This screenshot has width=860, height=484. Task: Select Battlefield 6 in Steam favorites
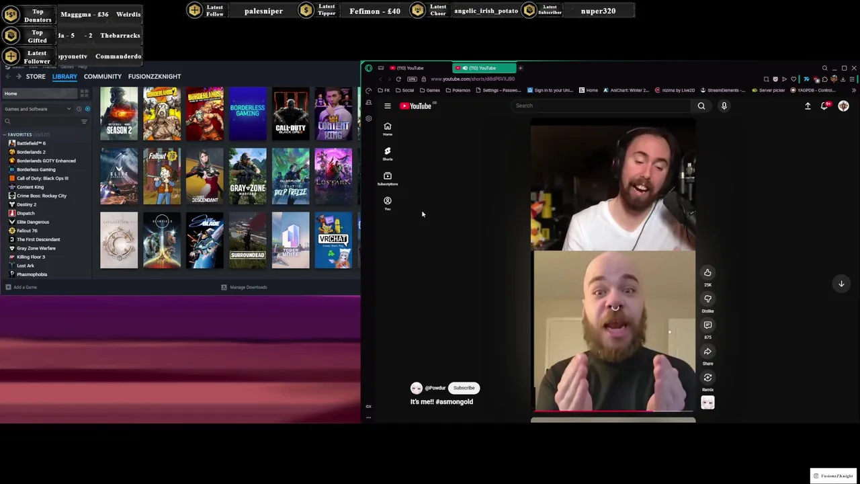(x=31, y=143)
